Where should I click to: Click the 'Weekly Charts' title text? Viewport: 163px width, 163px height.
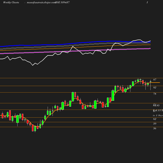coord(11,3)
